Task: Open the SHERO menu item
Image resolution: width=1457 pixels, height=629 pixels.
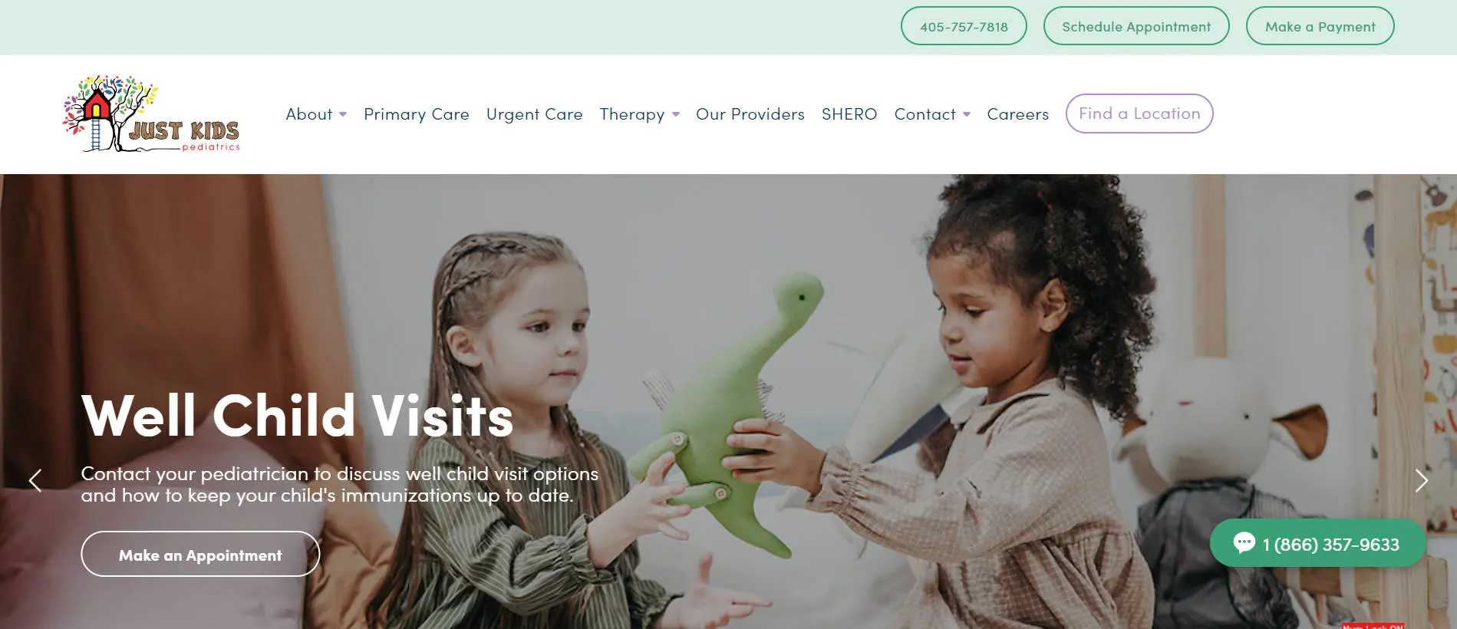Action: tap(849, 114)
